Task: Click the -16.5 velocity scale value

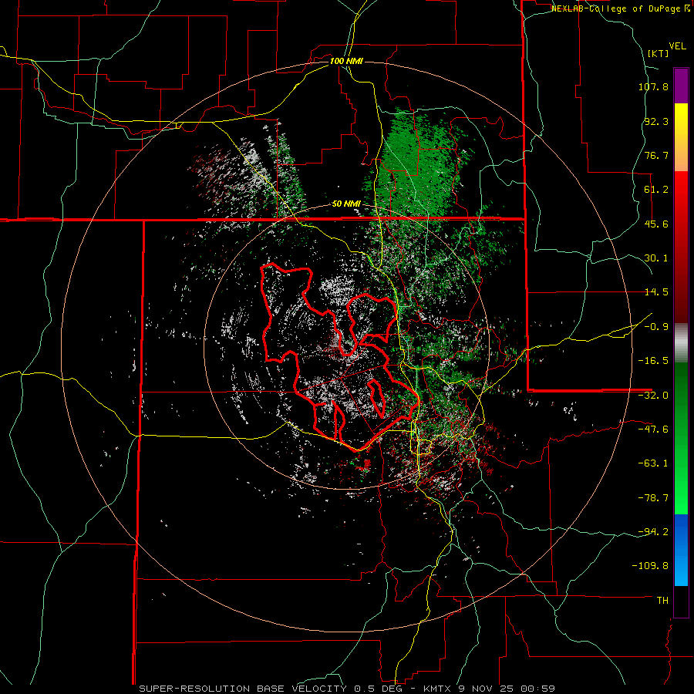Action: coord(653,361)
